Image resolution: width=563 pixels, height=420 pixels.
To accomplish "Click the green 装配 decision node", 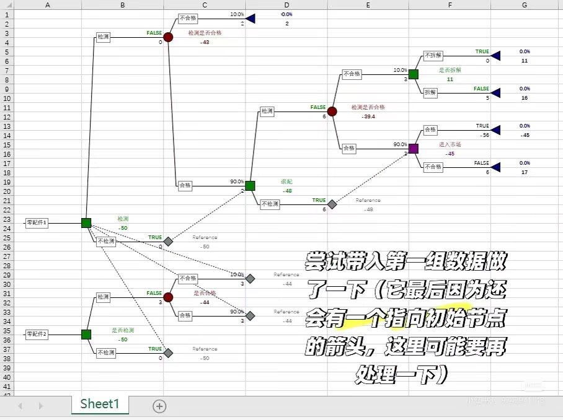I will click(250, 186).
